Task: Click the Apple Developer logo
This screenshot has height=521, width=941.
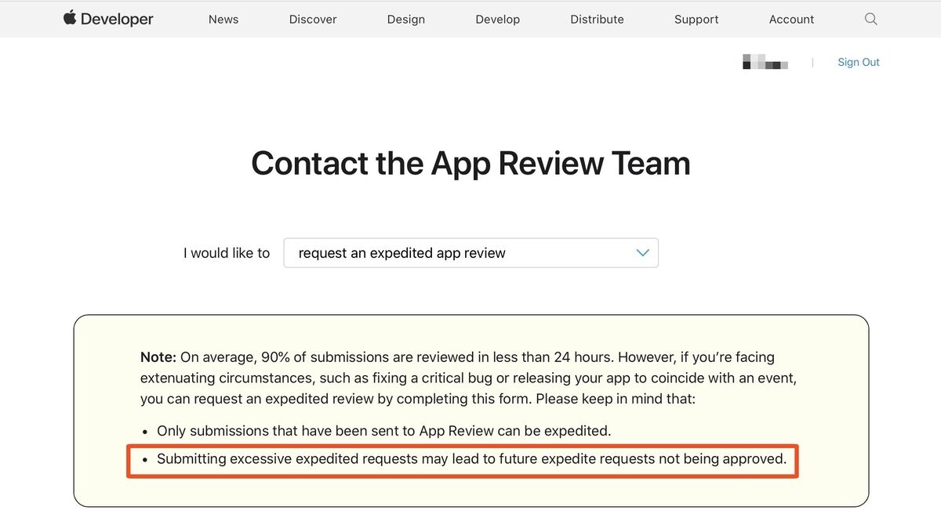Action: pos(108,19)
